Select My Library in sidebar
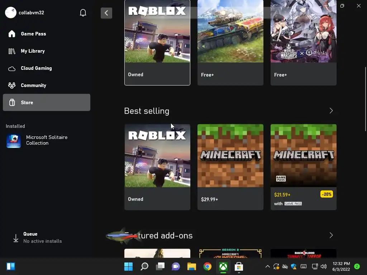Viewport: 367px width, 275px height. [46, 51]
